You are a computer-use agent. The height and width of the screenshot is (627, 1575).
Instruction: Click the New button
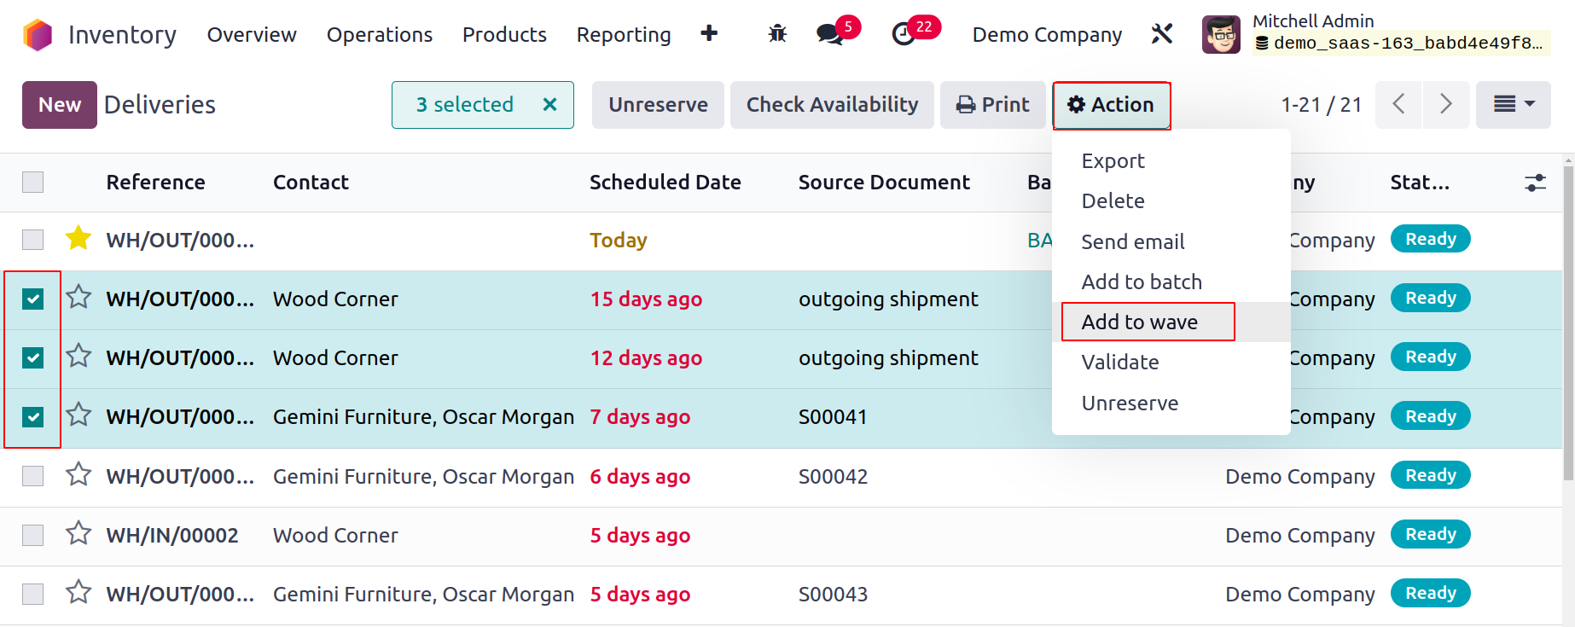click(x=59, y=105)
